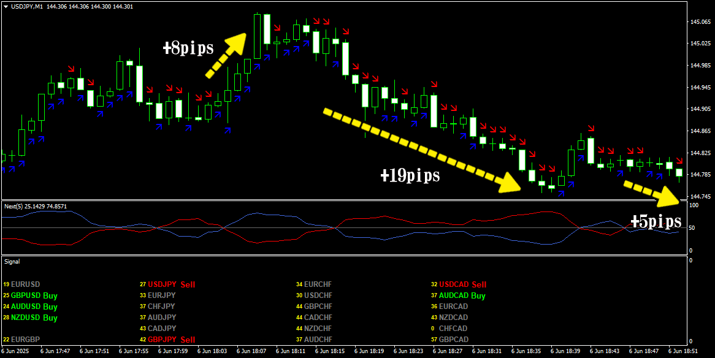Viewport: 715px width, 358px height.
Task: Click the 145.025 price scale label
Action: (700, 44)
